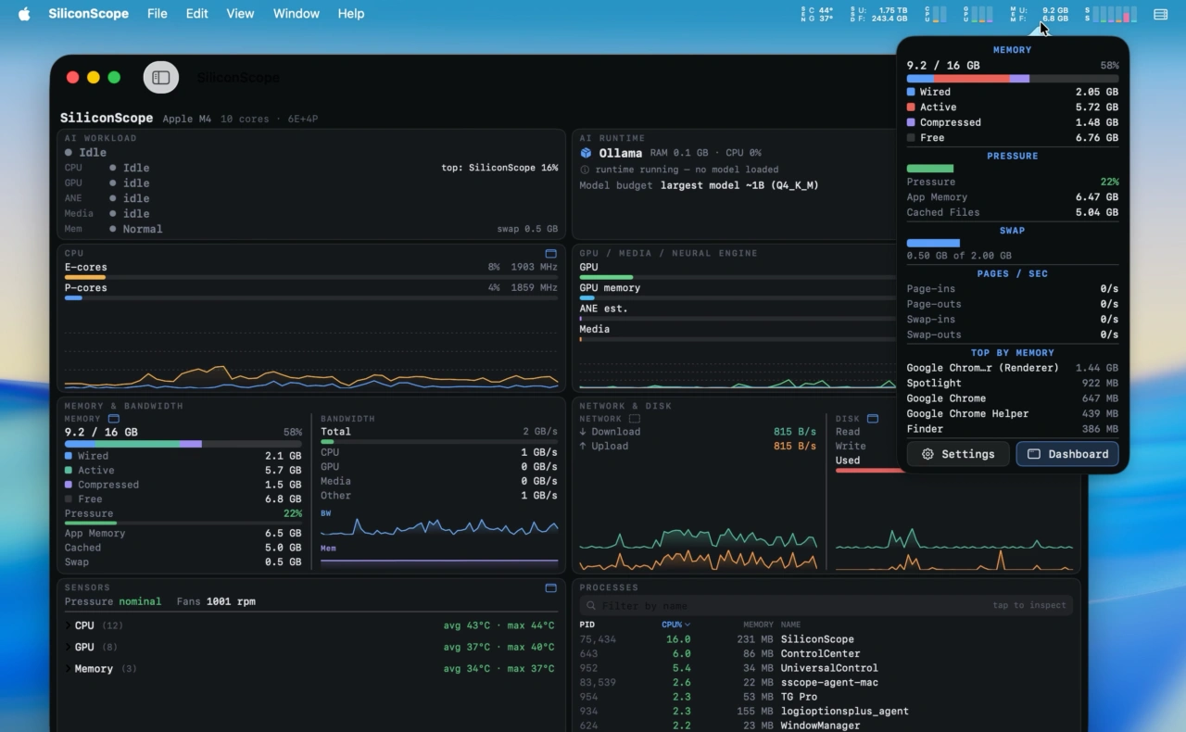The width and height of the screenshot is (1186, 732).
Task: Expand the CPU (12) sensors group
Action: pyautogui.click(x=68, y=625)
